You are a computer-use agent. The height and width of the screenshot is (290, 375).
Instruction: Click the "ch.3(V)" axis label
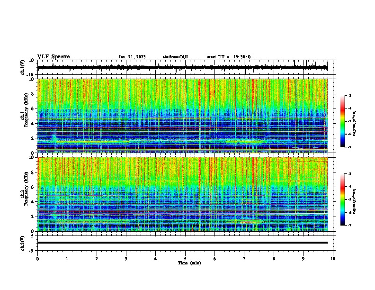click(x=23, y=243)
